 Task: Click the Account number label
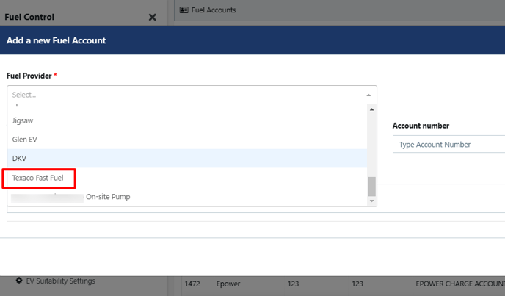[421, 126]
